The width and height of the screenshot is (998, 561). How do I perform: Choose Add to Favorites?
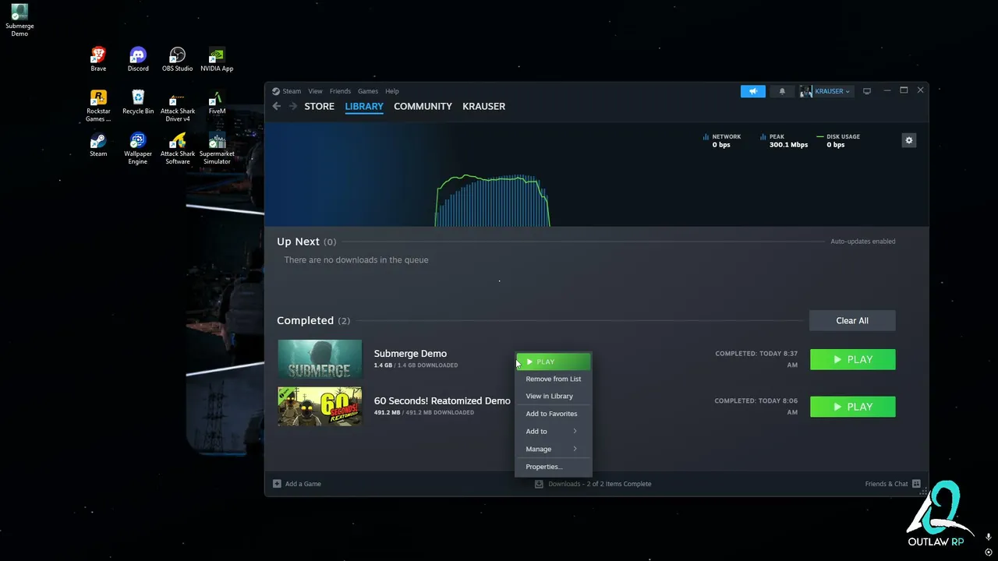(553, 414)
